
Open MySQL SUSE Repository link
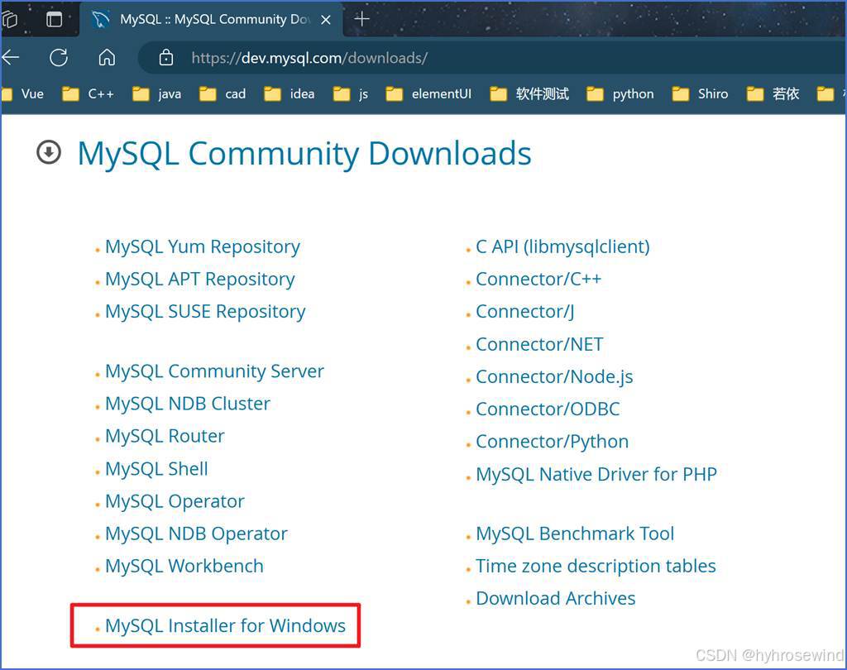pos(205,312)
